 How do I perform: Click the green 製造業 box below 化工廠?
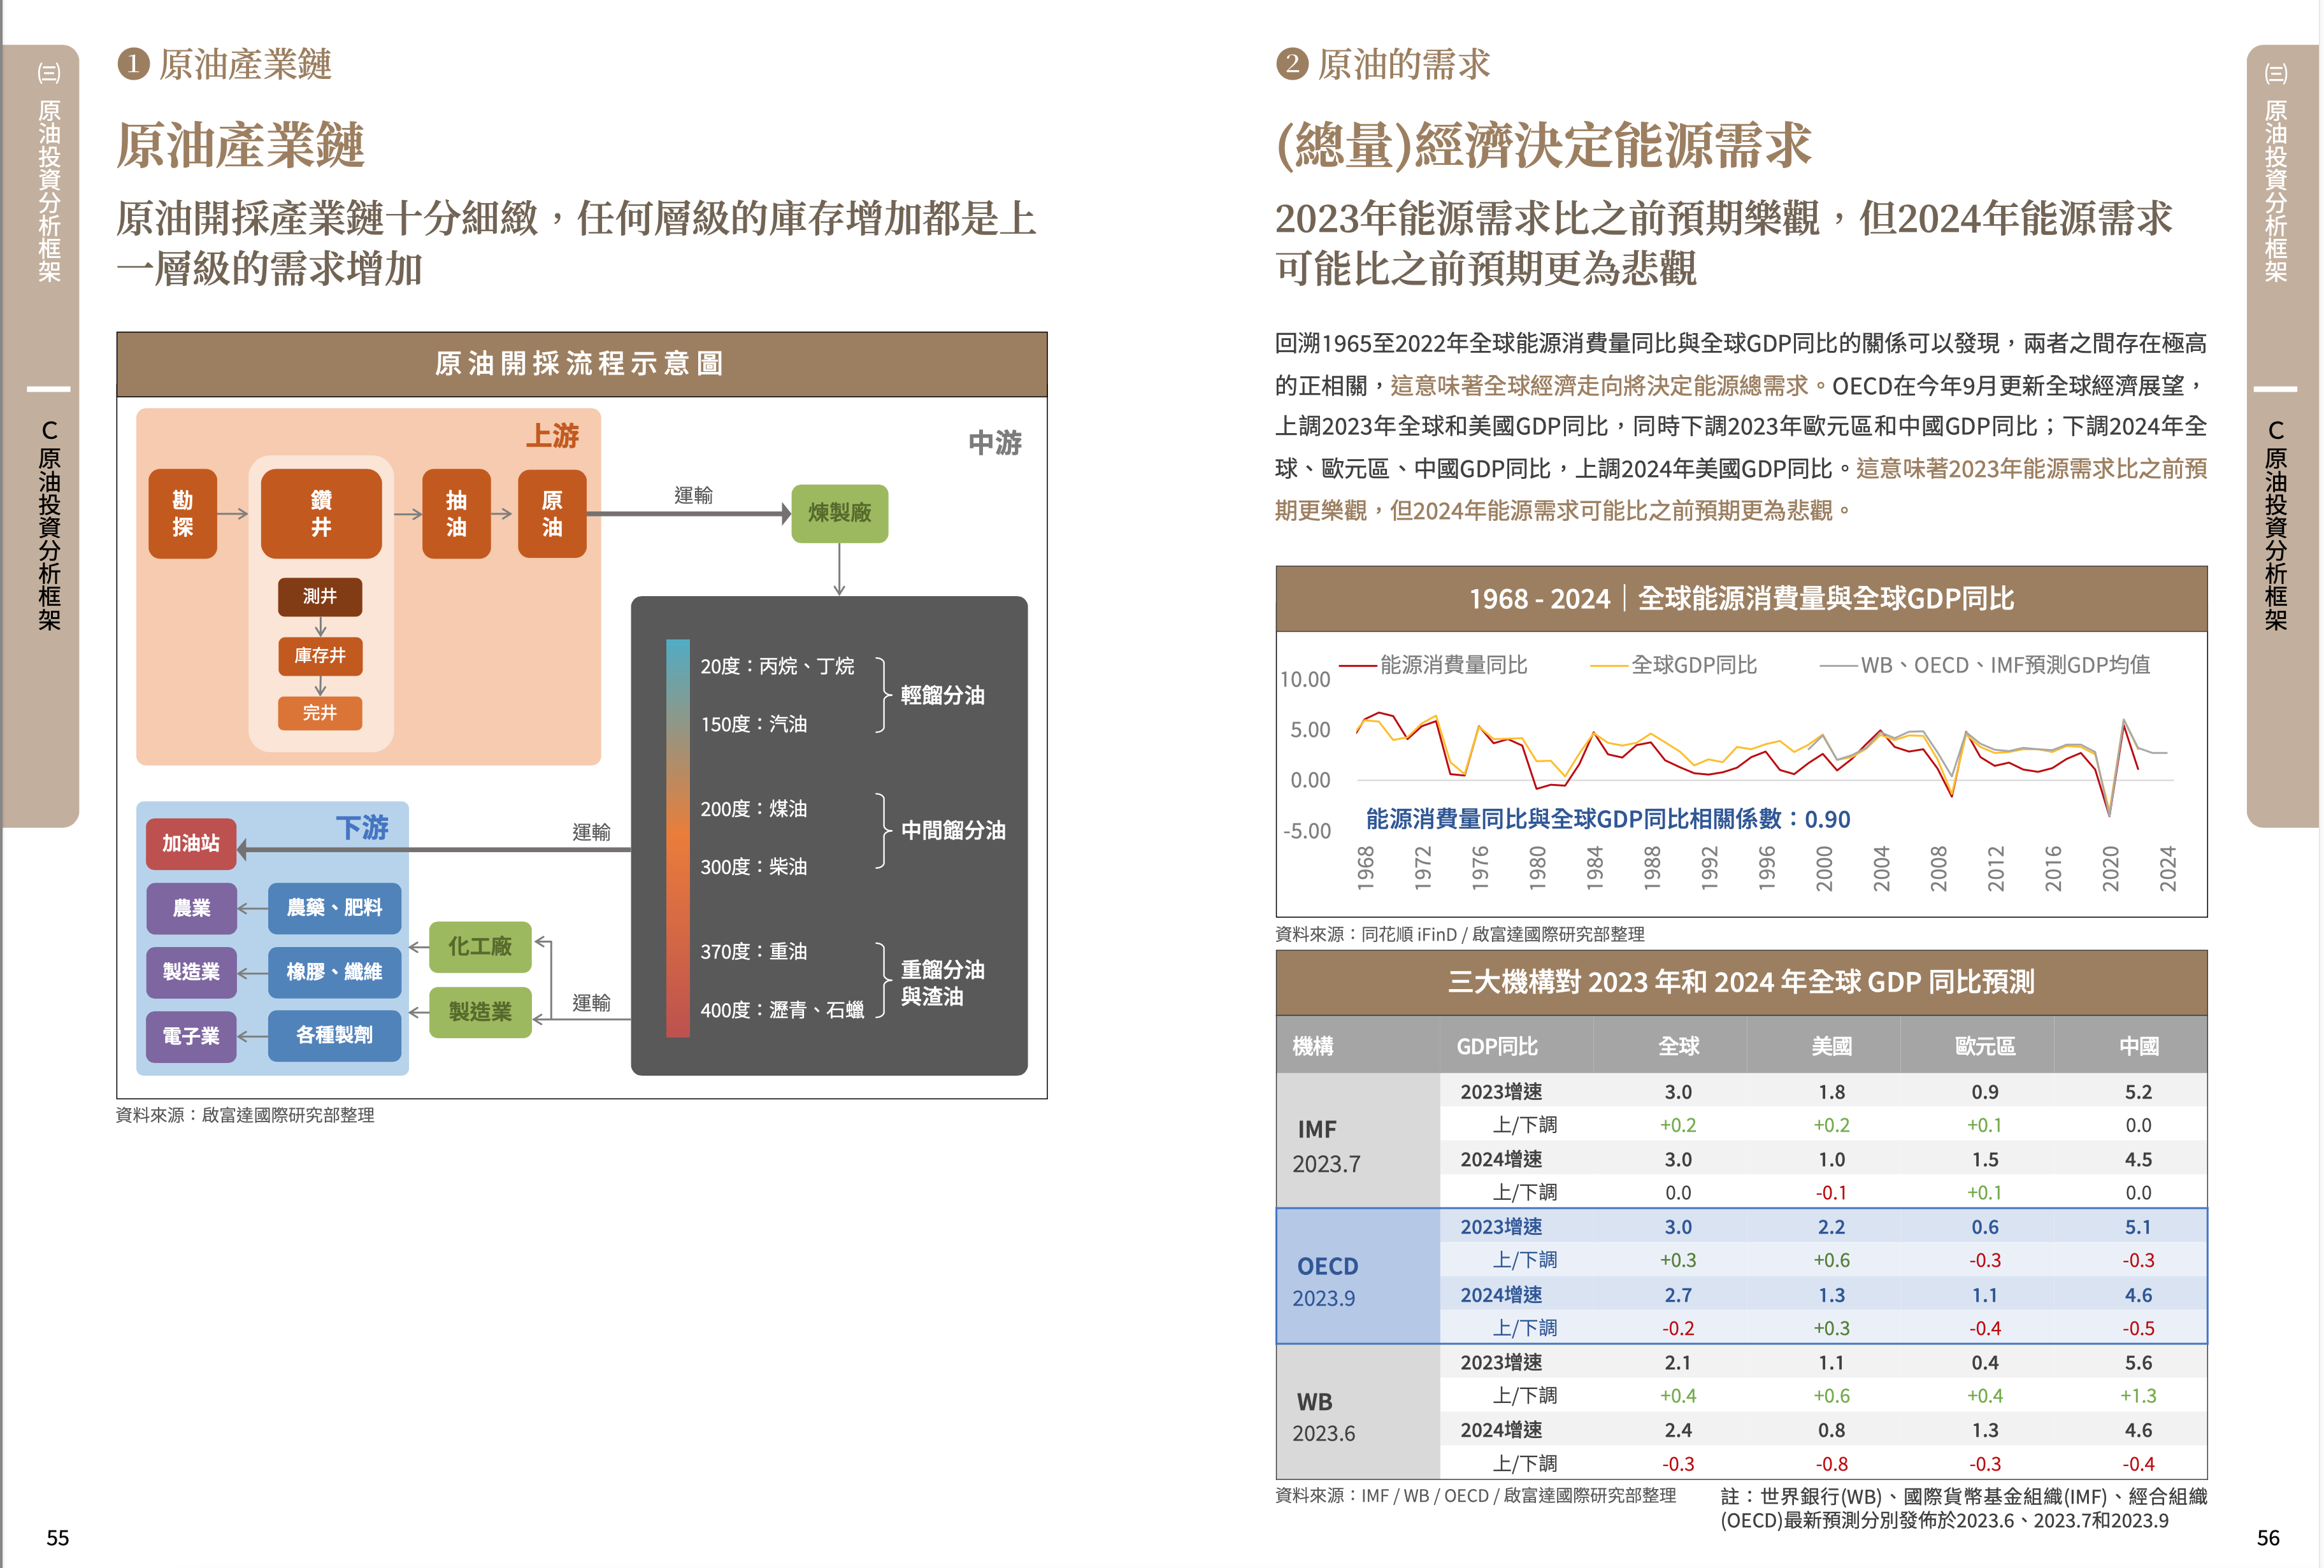point(480,1012)
